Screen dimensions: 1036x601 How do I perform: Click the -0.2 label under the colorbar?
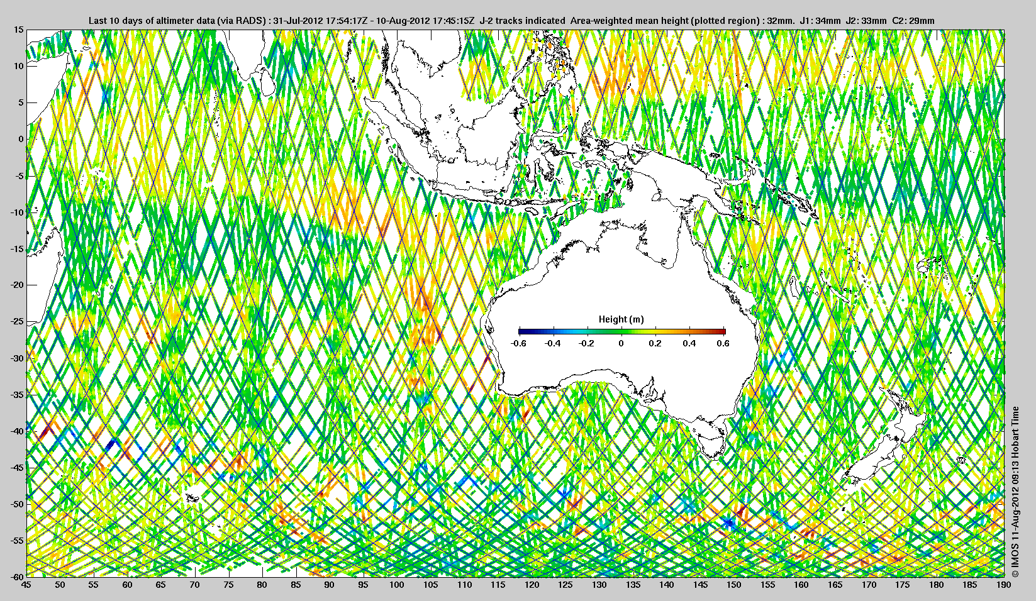587,343
